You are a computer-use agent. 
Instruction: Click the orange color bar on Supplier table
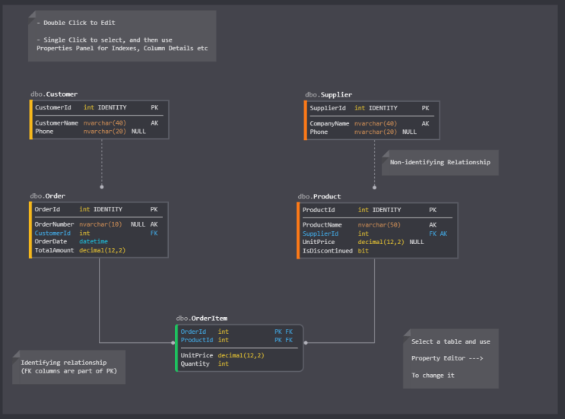306,119
